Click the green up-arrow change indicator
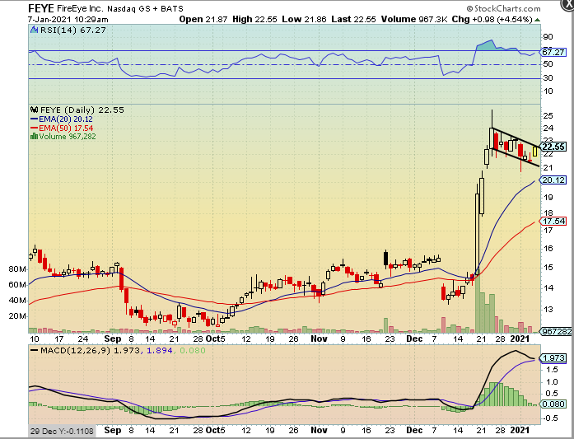This screenshot has height=439, width=574. (537, 20)
